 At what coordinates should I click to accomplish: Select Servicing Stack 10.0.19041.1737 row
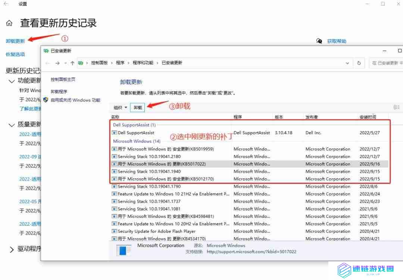(x=249, y=201)
